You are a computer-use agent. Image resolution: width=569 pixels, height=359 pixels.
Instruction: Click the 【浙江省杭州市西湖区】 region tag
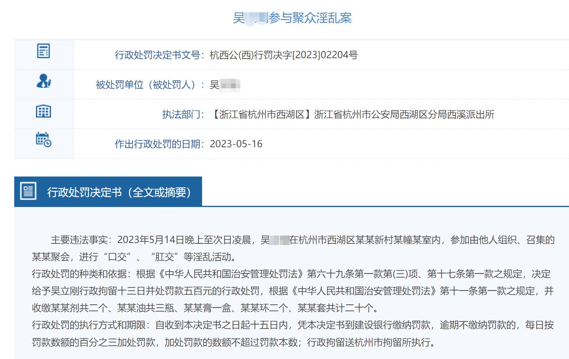tap(262, 114)
